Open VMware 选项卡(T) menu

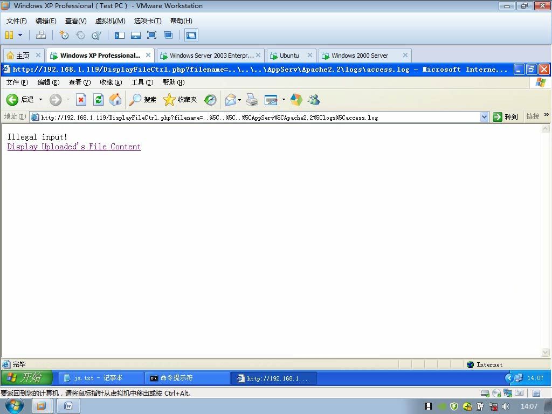(148, 21)
